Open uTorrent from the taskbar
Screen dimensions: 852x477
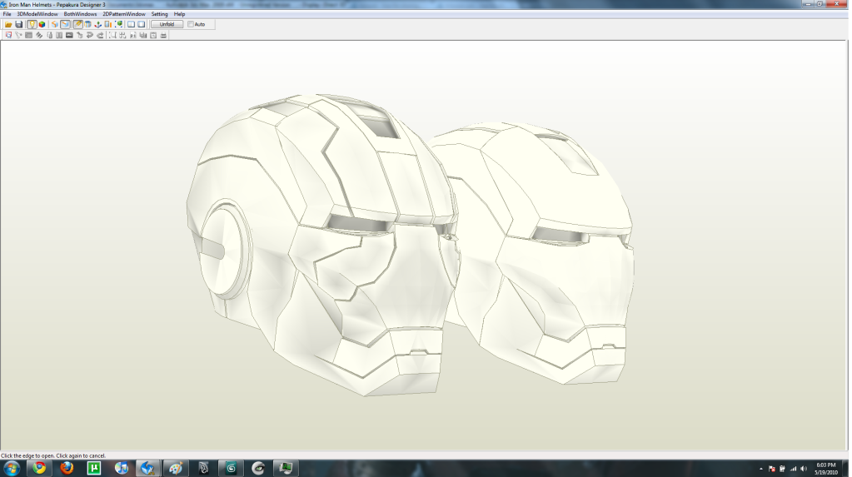94,468
